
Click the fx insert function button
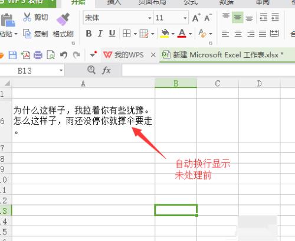[106, 70]
